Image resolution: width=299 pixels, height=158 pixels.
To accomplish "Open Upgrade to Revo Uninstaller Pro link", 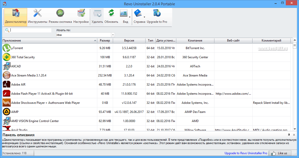I will point(246,153).
